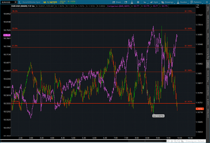Click the pan arrows icon in bottom toolbar
This screenshot has height=143, width=210.
tap(168, 141)
